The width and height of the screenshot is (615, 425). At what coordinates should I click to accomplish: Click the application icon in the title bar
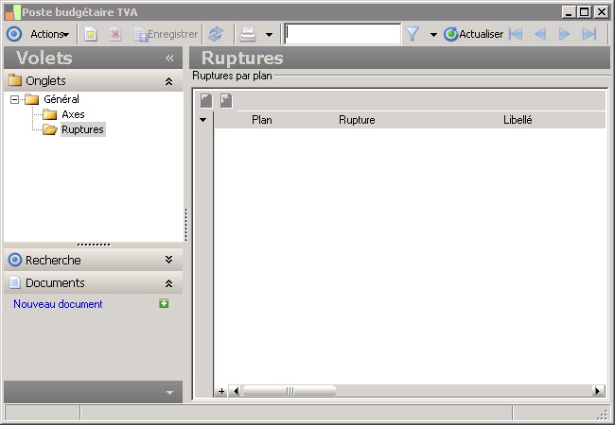pos(12,12)
